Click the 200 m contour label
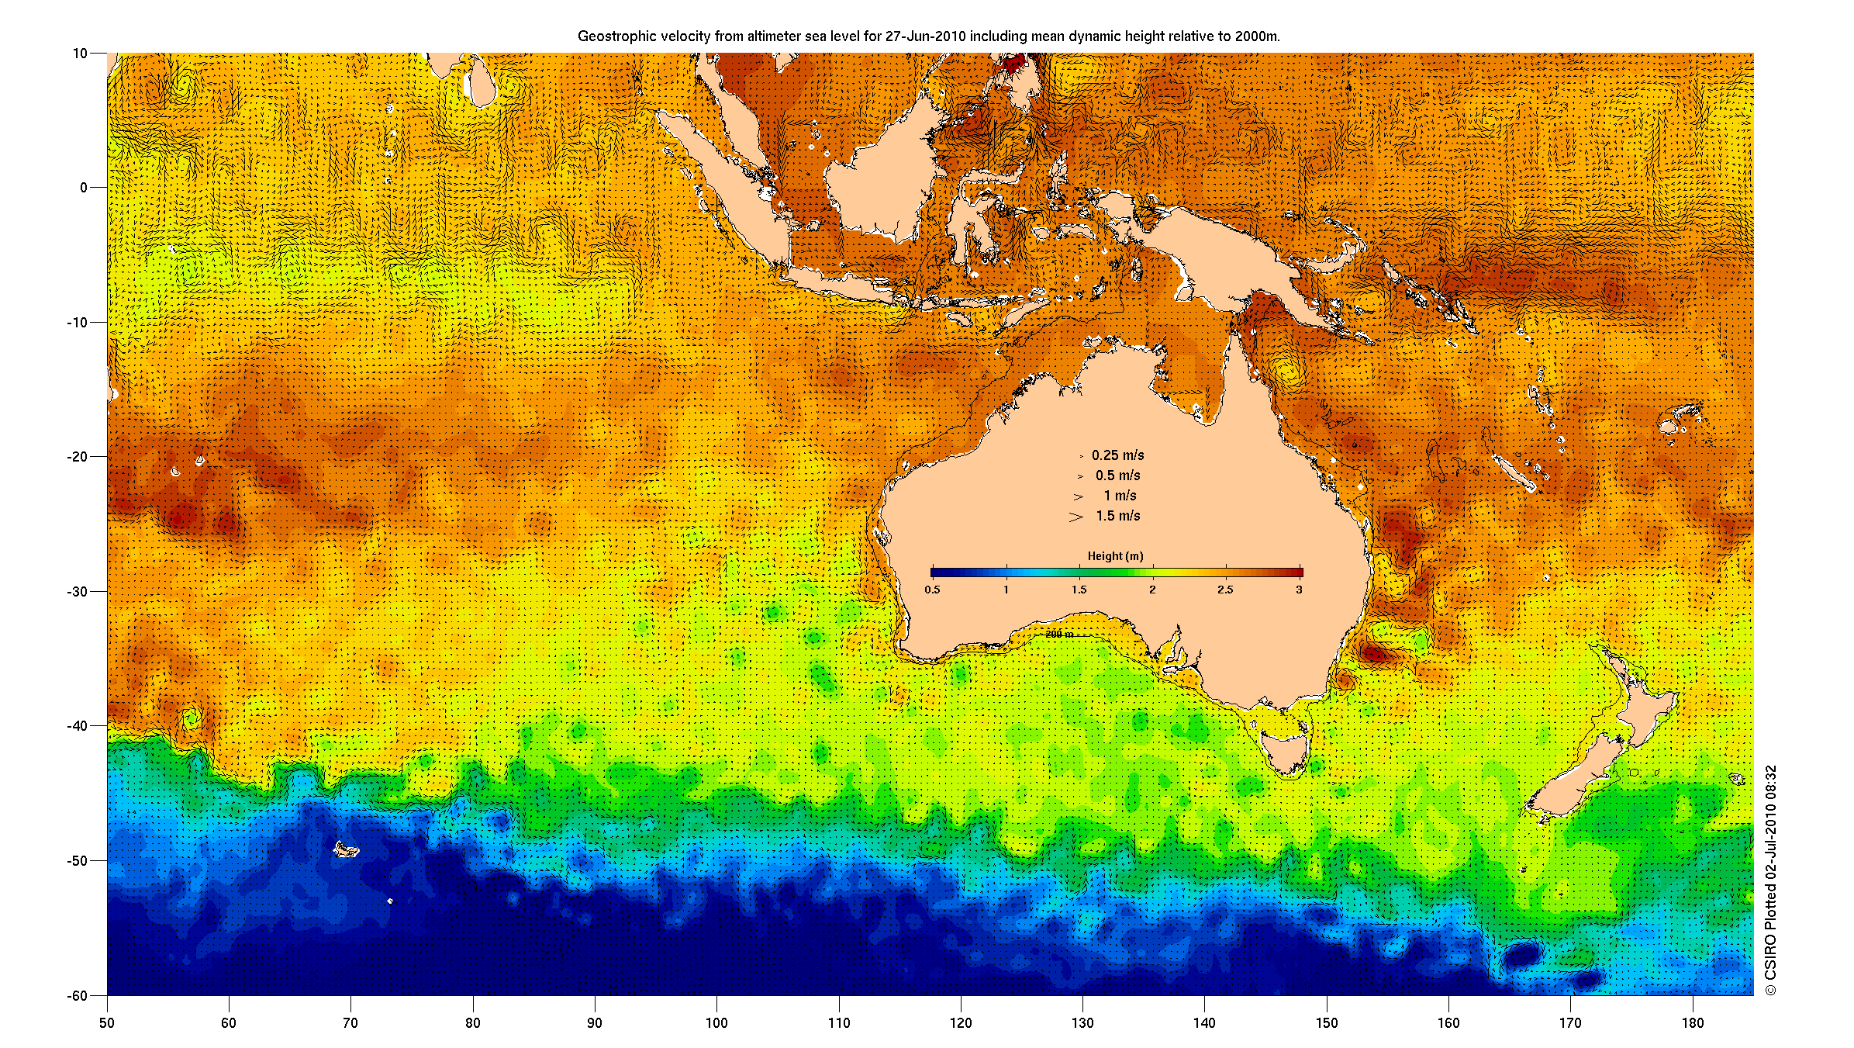Screen dimensions: 1854x1048 pyautogui.click(x=1059, y=634)
